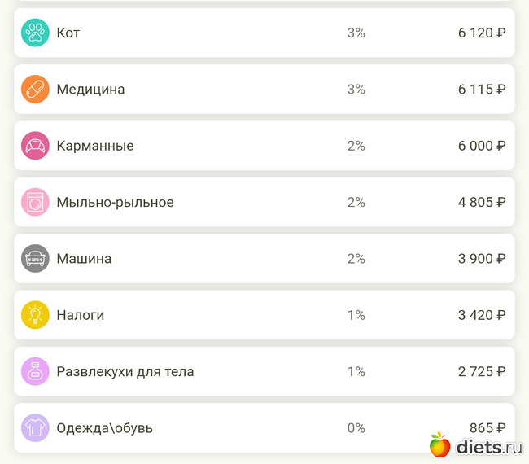The image size is (529, 464).
Task: Click the yellow lightbulb Налоги icon
Action: point(35,315)
